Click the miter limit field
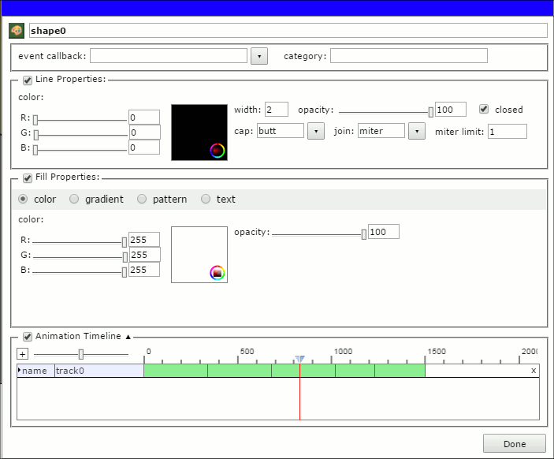The width and height of the screenshot is (554, 459). (x=508, y=131)
